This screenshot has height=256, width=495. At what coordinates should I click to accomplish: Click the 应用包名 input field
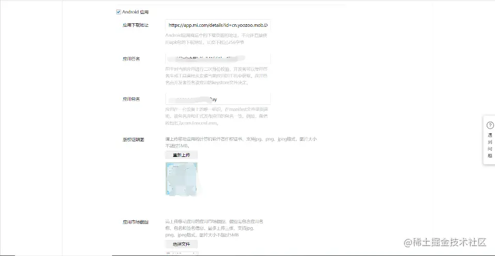218,99
